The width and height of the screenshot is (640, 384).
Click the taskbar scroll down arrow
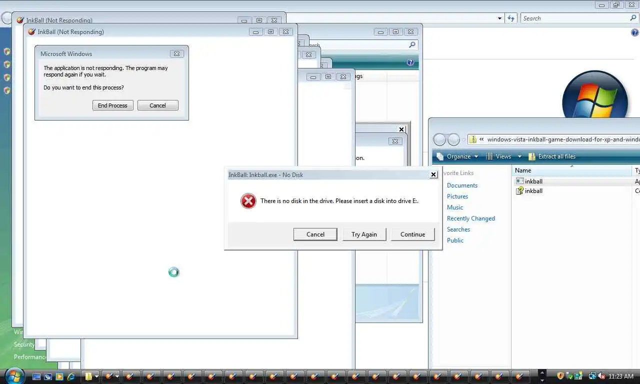[x=542, y=380]
